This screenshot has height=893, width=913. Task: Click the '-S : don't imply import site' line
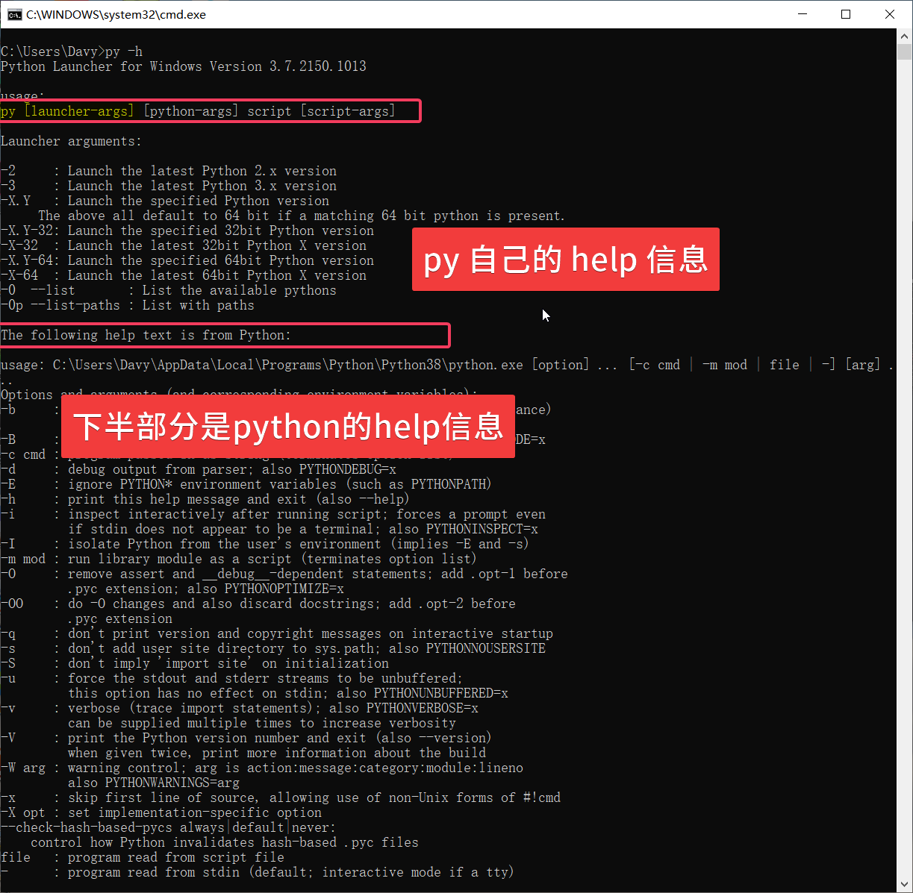click(195, 663)
